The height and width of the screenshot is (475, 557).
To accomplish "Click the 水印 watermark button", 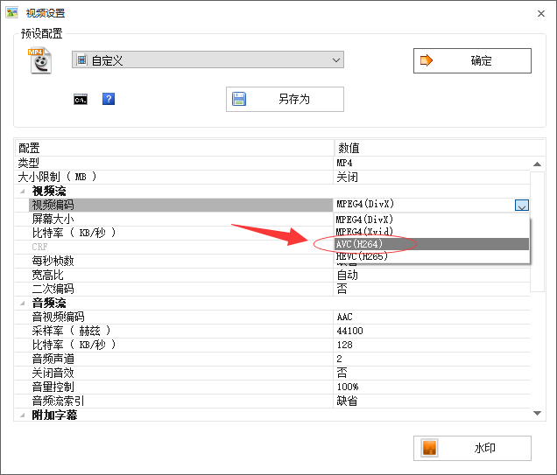I will click(472, 448).
